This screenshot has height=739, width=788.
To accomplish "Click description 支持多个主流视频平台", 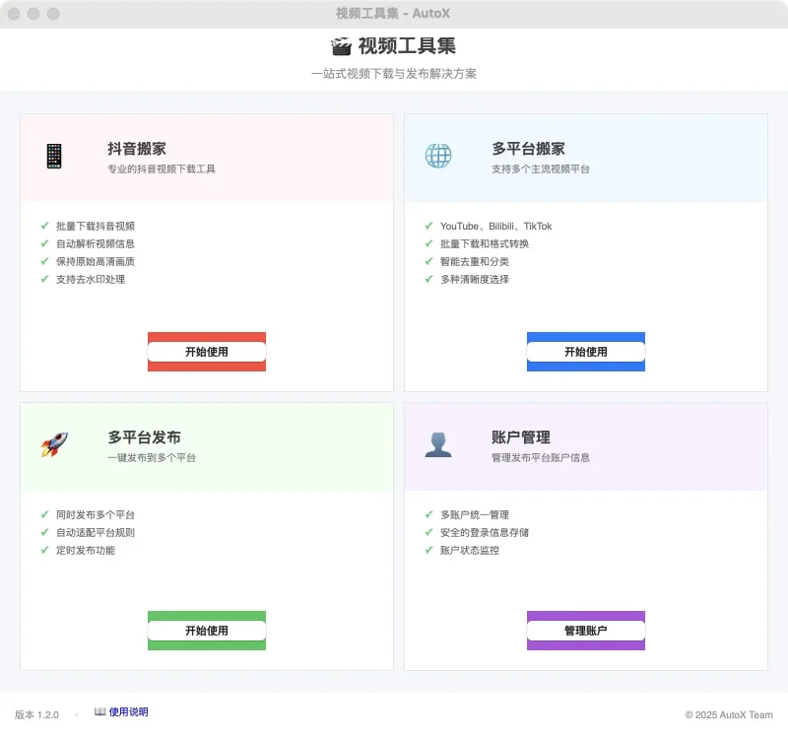I will click(x=540, y=168).
